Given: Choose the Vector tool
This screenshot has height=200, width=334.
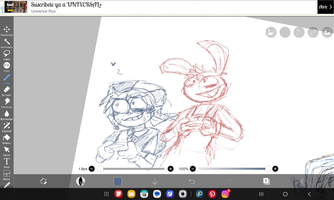Looking at the screenshot, I should pyautogui.click(x=7, y=151).
